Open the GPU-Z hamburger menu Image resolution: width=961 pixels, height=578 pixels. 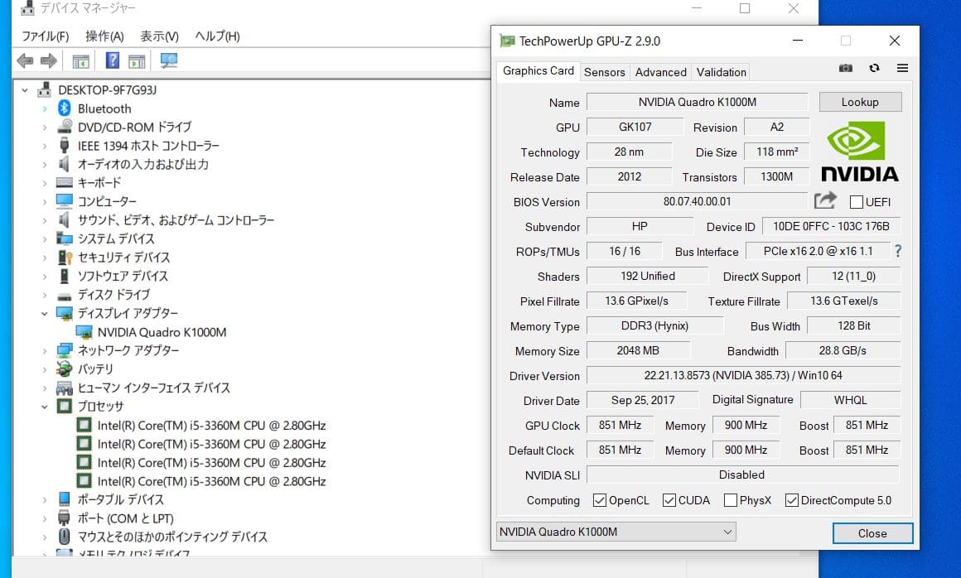coord(902,68)
